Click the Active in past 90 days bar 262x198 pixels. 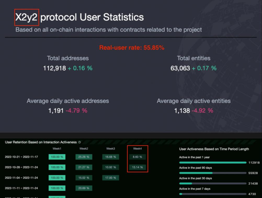click(x=213, y=173)
